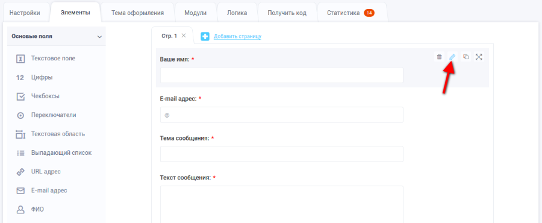Click the "Текстовое поле" icon in the sidebar
This screenshot has height=223, width=542.
pyautogui.click(x=20, y=59)
